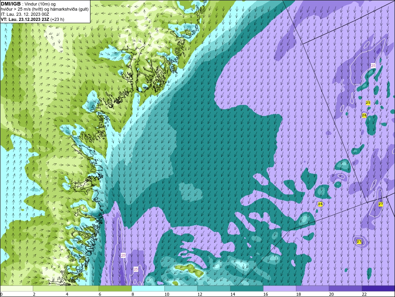The width and height of the screenshot is (395, 297).
Task: Click the yellow "27" label inside the circular contour
Action: [x=359, y=241]
